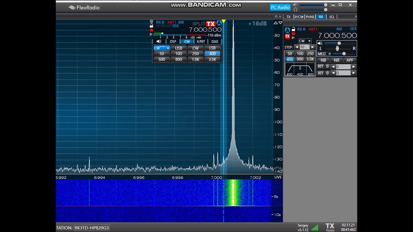Toggle QSK in the slice flag

coord(176,26)
